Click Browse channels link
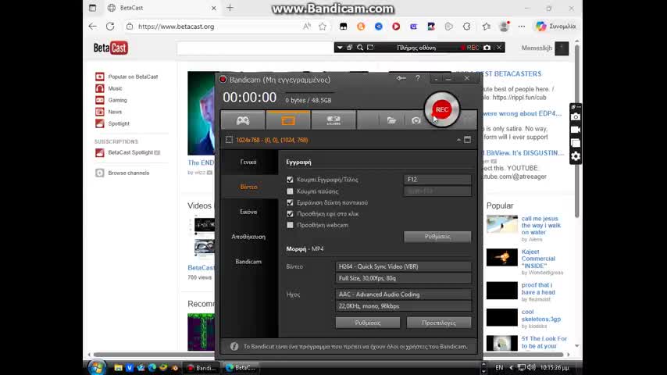Image resolution: width=667 pixels, height=375 pixels. (x=128, y=173)
